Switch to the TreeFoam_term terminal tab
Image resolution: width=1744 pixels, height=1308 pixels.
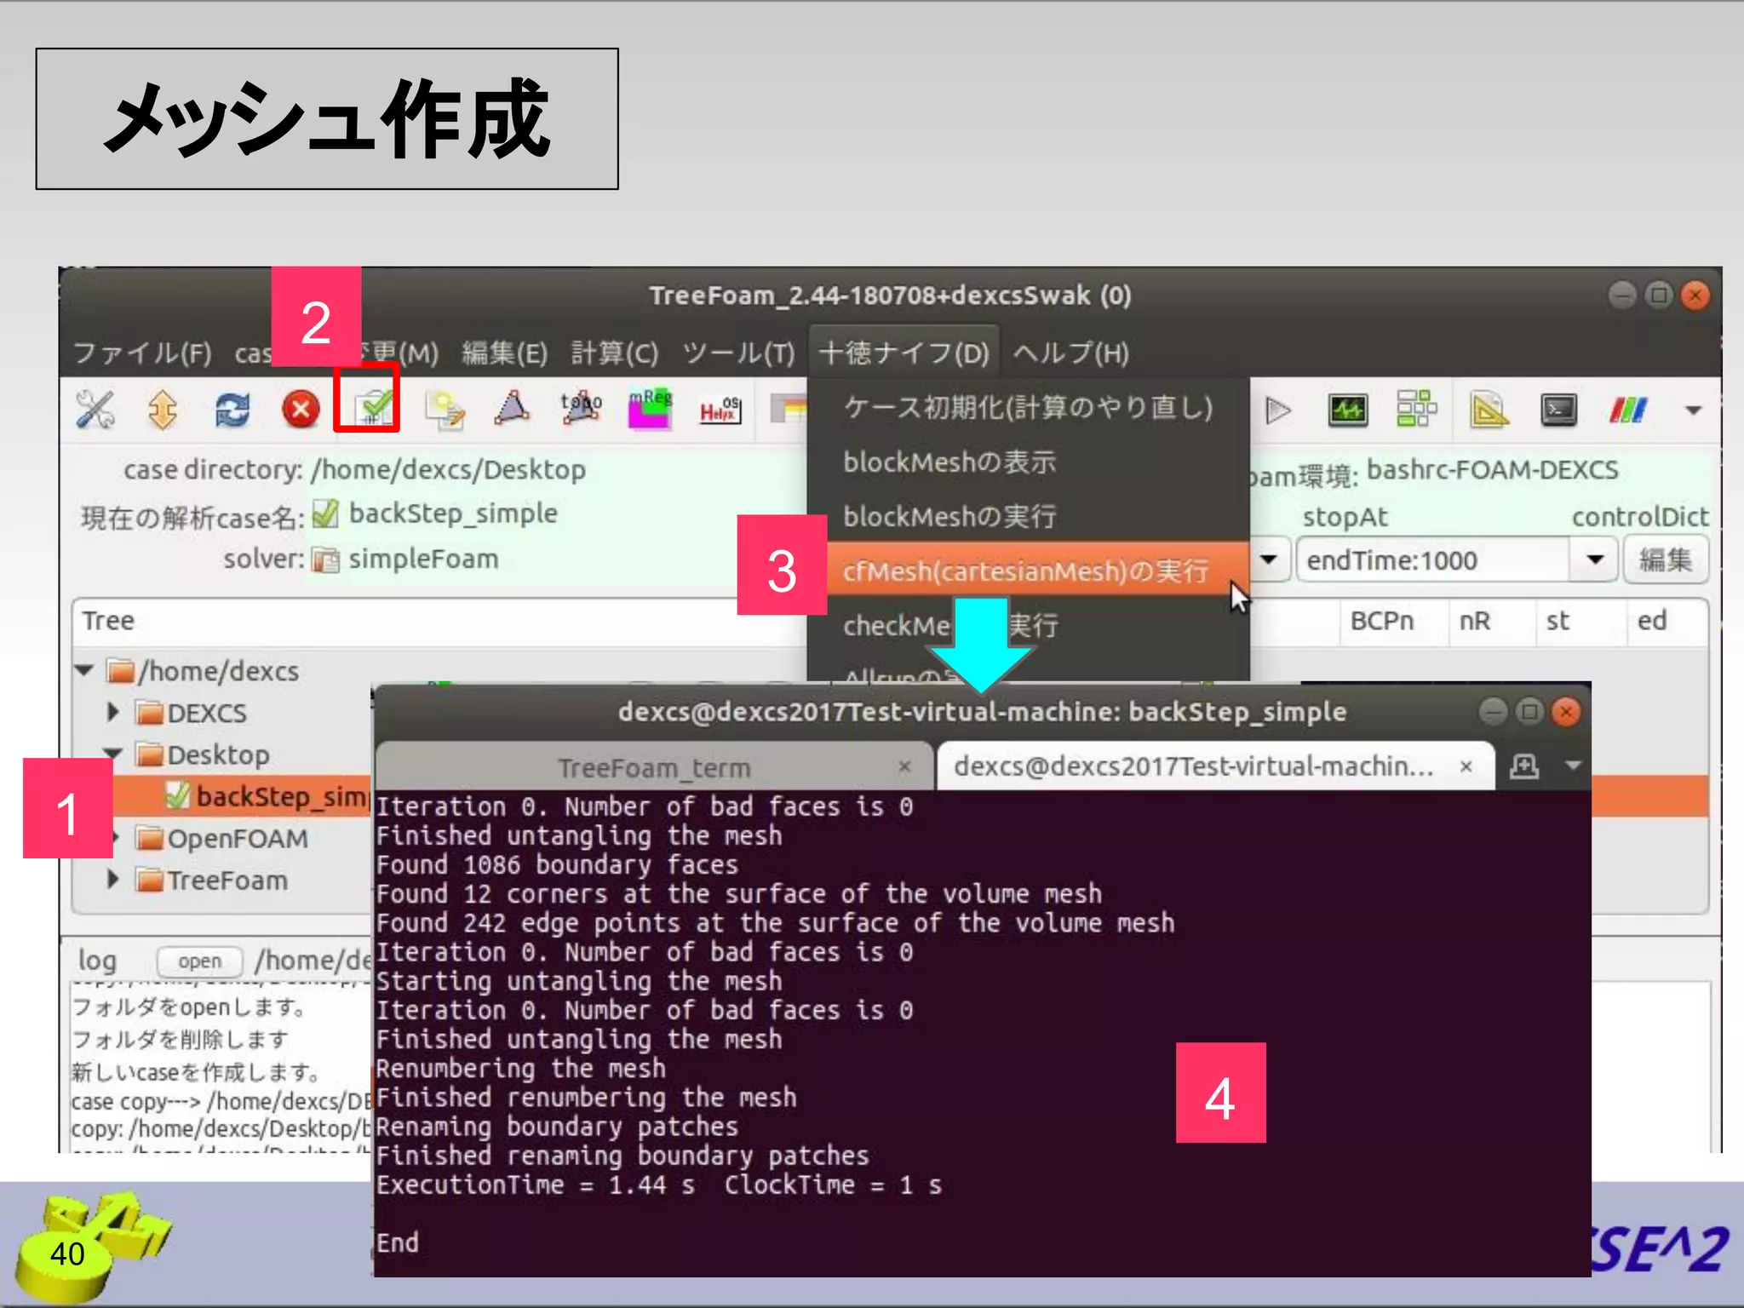coord(654,767)
